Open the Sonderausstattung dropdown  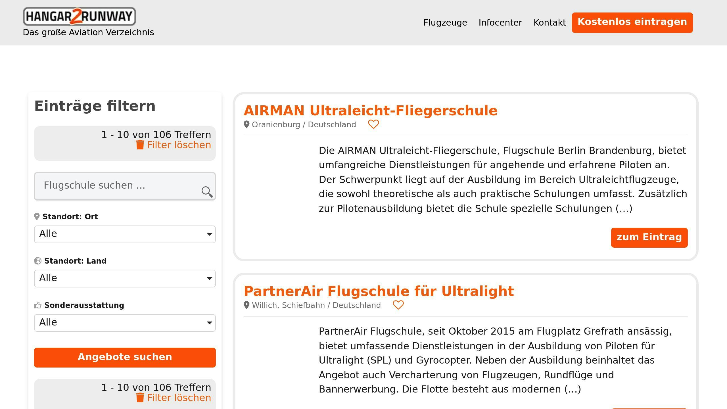(x=125, y=323)
